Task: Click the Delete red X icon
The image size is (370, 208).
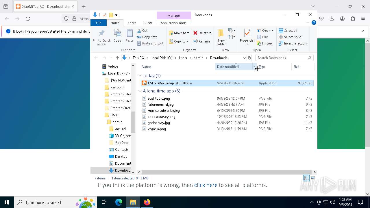Action: click(195, 33)
